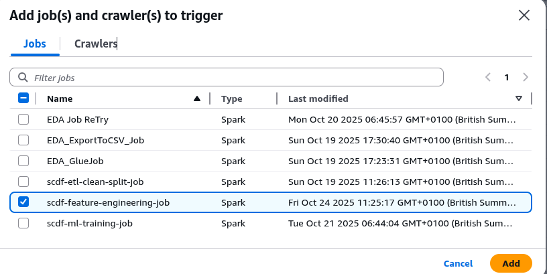Switch to the Crawlers tab
547x274 pixels.
click(x=96, y=44)
